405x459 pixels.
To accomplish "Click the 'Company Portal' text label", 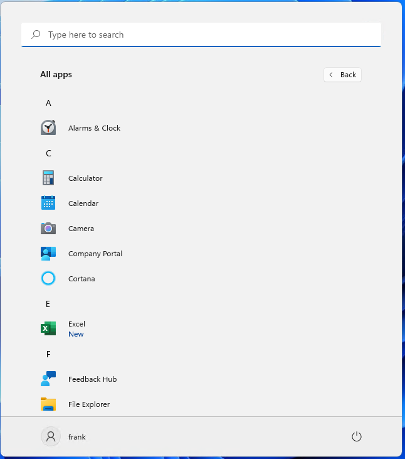I will 95,254.
